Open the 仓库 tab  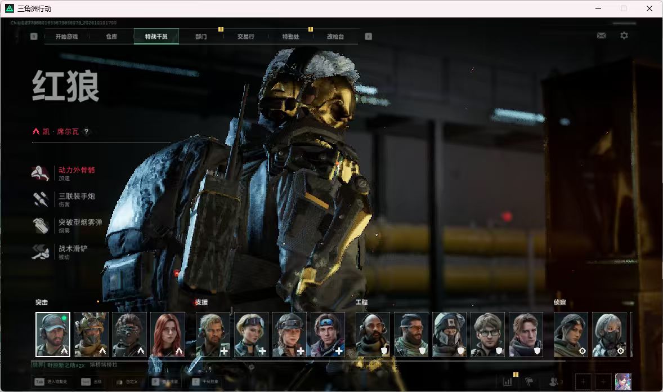click(111, 37)
